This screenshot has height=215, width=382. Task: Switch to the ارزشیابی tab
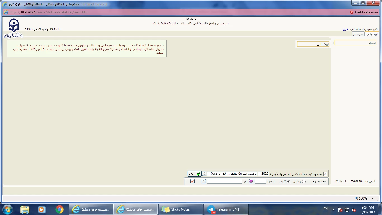[x=372, y=34]
